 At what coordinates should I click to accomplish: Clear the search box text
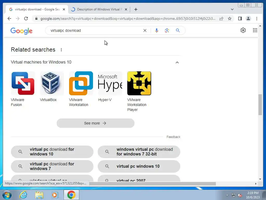pos(145,31)
